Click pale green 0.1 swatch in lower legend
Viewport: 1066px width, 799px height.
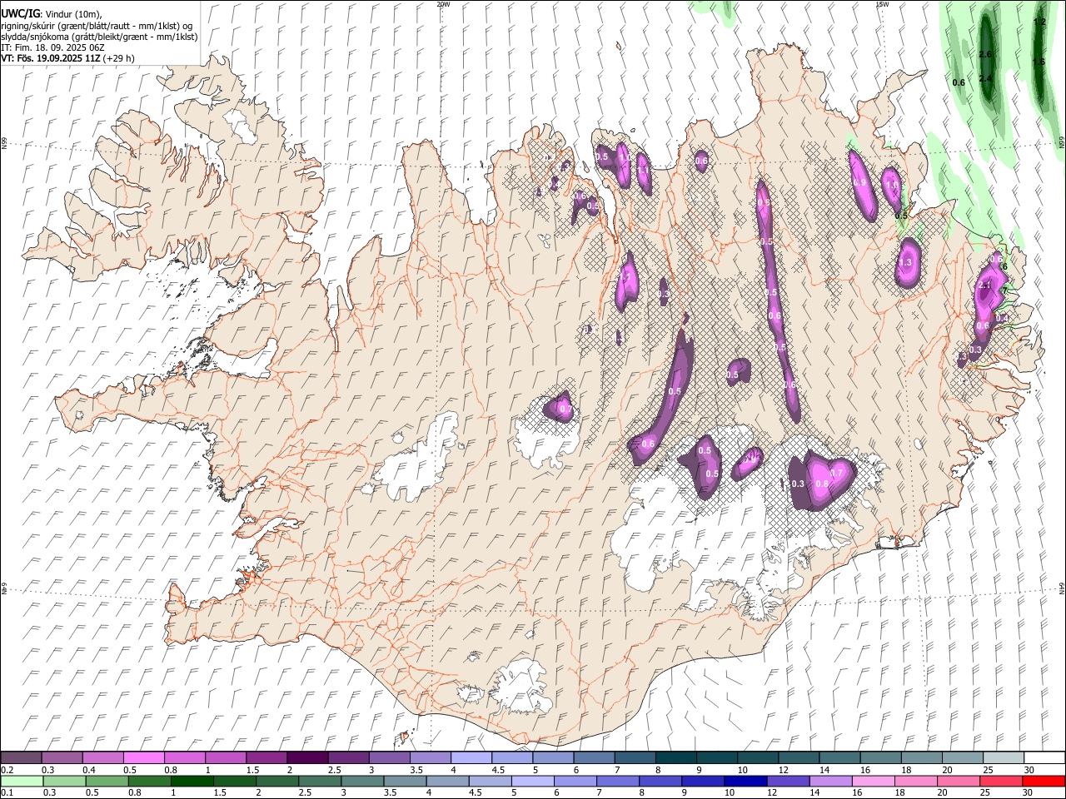(x=22, y=782)
